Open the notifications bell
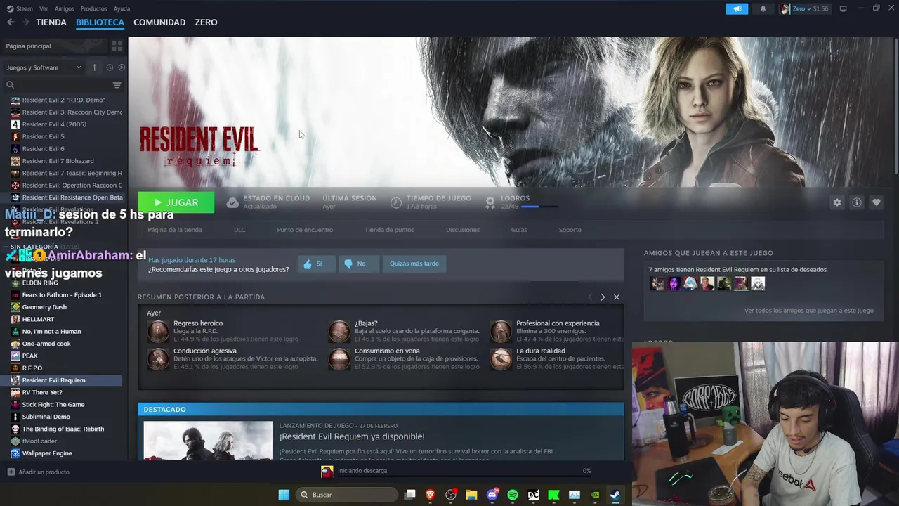Viewport: 899px width, 506px height. click(x=763, y=8)
